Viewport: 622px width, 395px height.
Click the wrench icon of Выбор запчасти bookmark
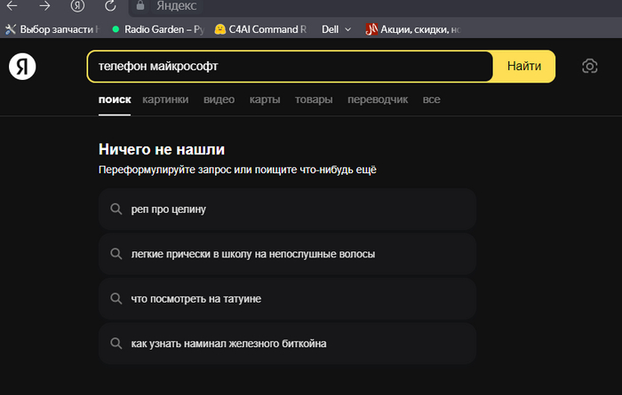coord(11,29)
